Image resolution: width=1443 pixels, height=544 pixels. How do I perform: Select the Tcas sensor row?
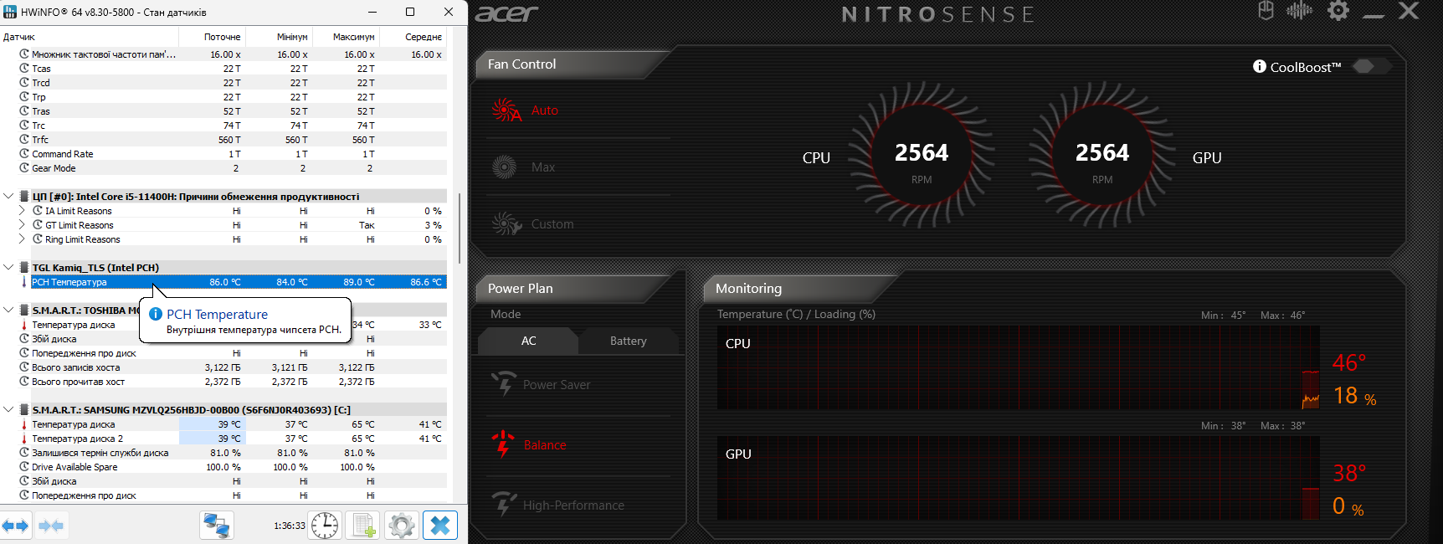(x=232, y=69)
